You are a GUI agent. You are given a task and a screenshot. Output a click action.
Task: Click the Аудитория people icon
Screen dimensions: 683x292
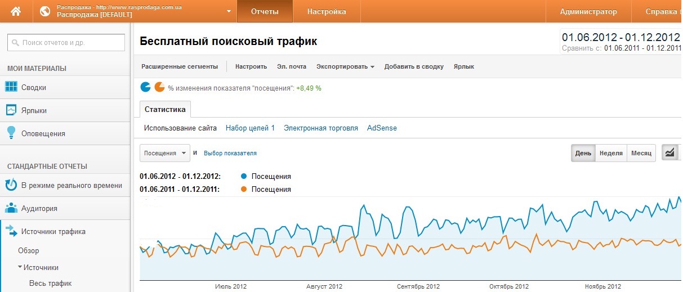[x=11, y=208]
